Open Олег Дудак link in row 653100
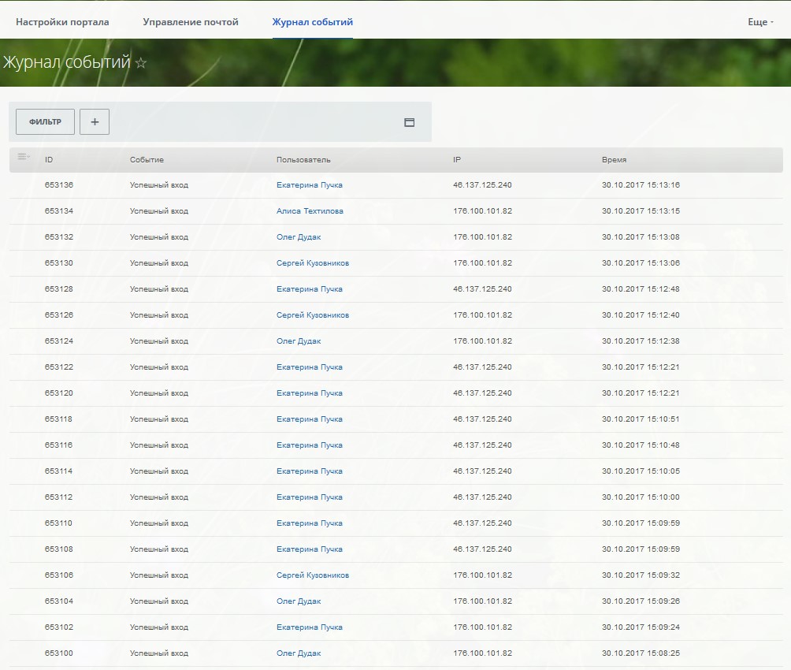This screenshot has height=670, width=791. coord(299,653)
